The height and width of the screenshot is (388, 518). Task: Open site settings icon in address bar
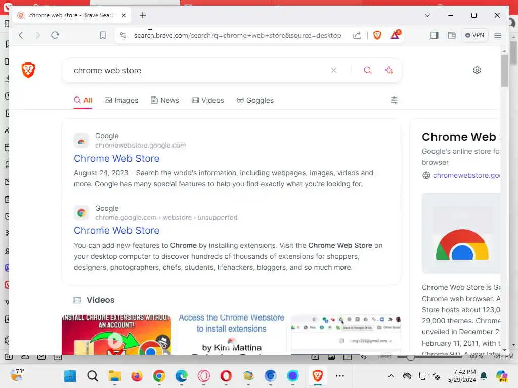click(x=123, y=35)
